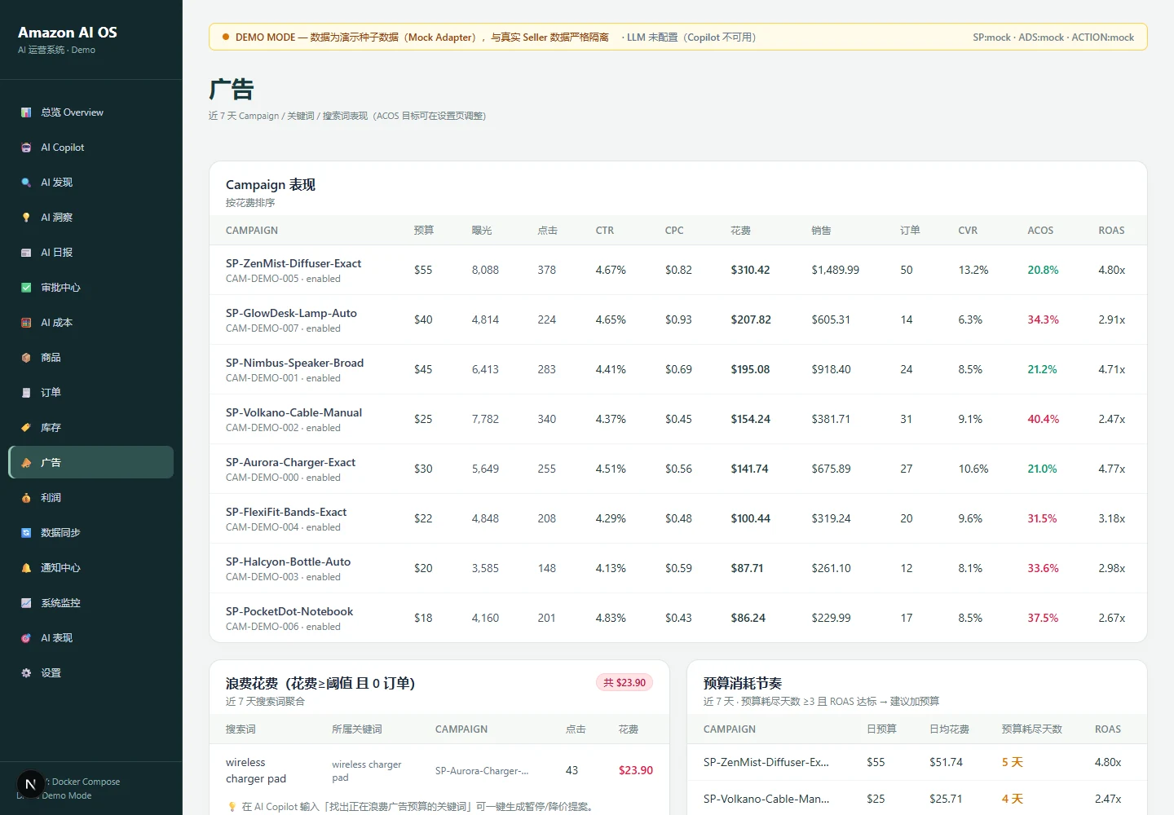Click the 商品 package box icon

click(x=26, y=358)
